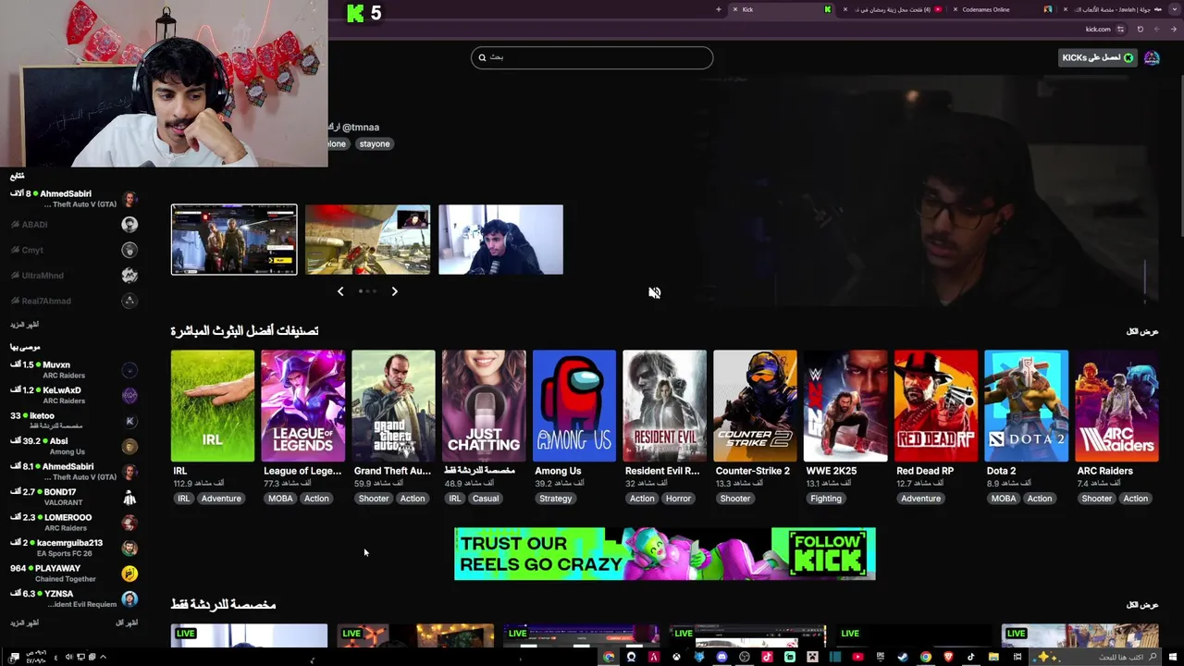Click PLAYAWAY avatar in recommended list

tap(129, 573)
